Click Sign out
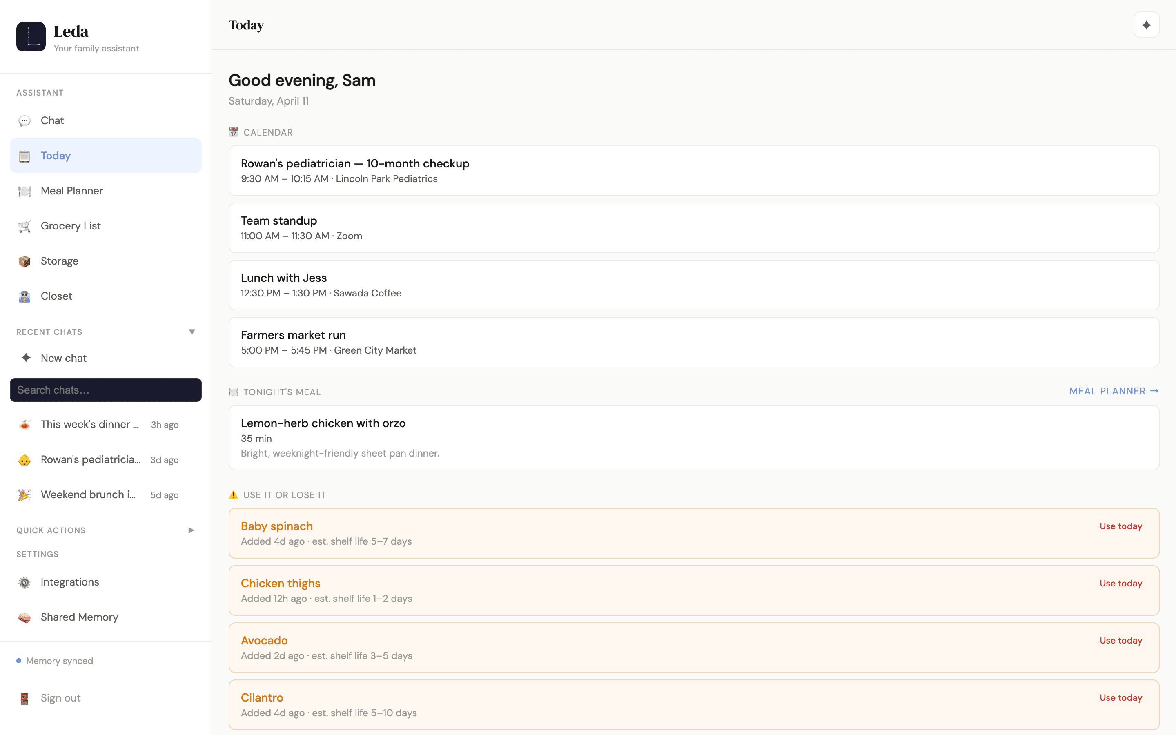Image resolution: width=1176 pixels, height=735 pixels. click(x=105, y=697)
